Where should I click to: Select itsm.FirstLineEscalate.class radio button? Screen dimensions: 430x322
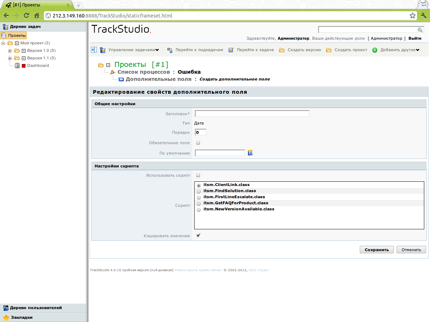[x=199, y=197]
